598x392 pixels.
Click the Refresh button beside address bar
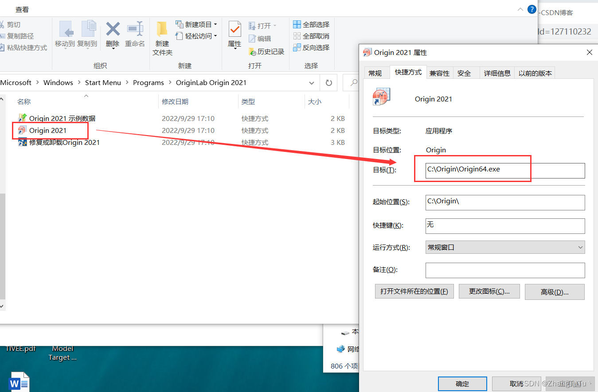[x=328, y=83]
